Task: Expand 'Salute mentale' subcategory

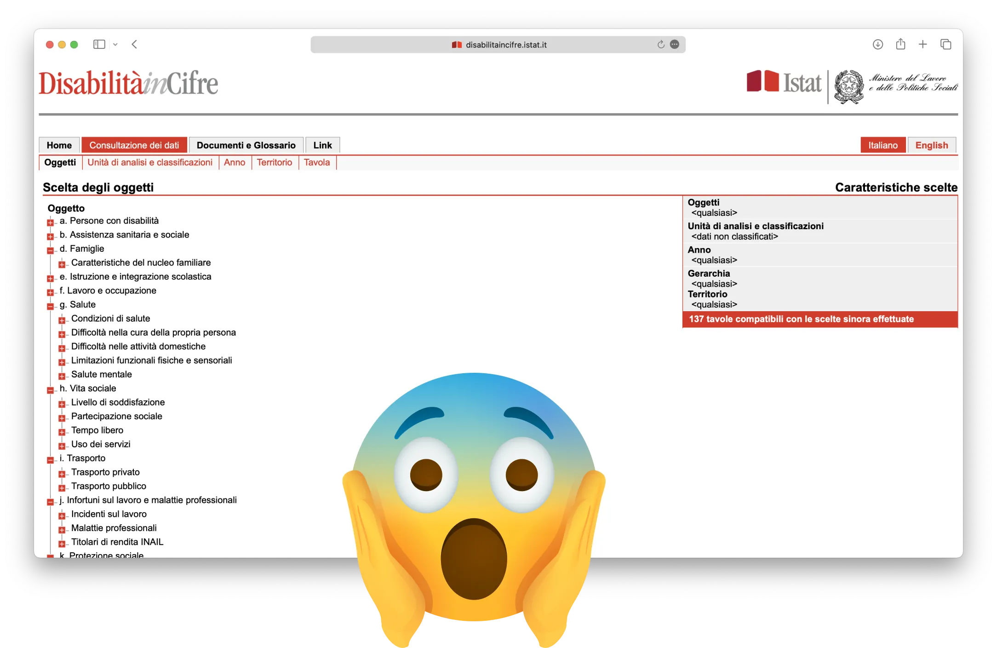Action: 62,376
